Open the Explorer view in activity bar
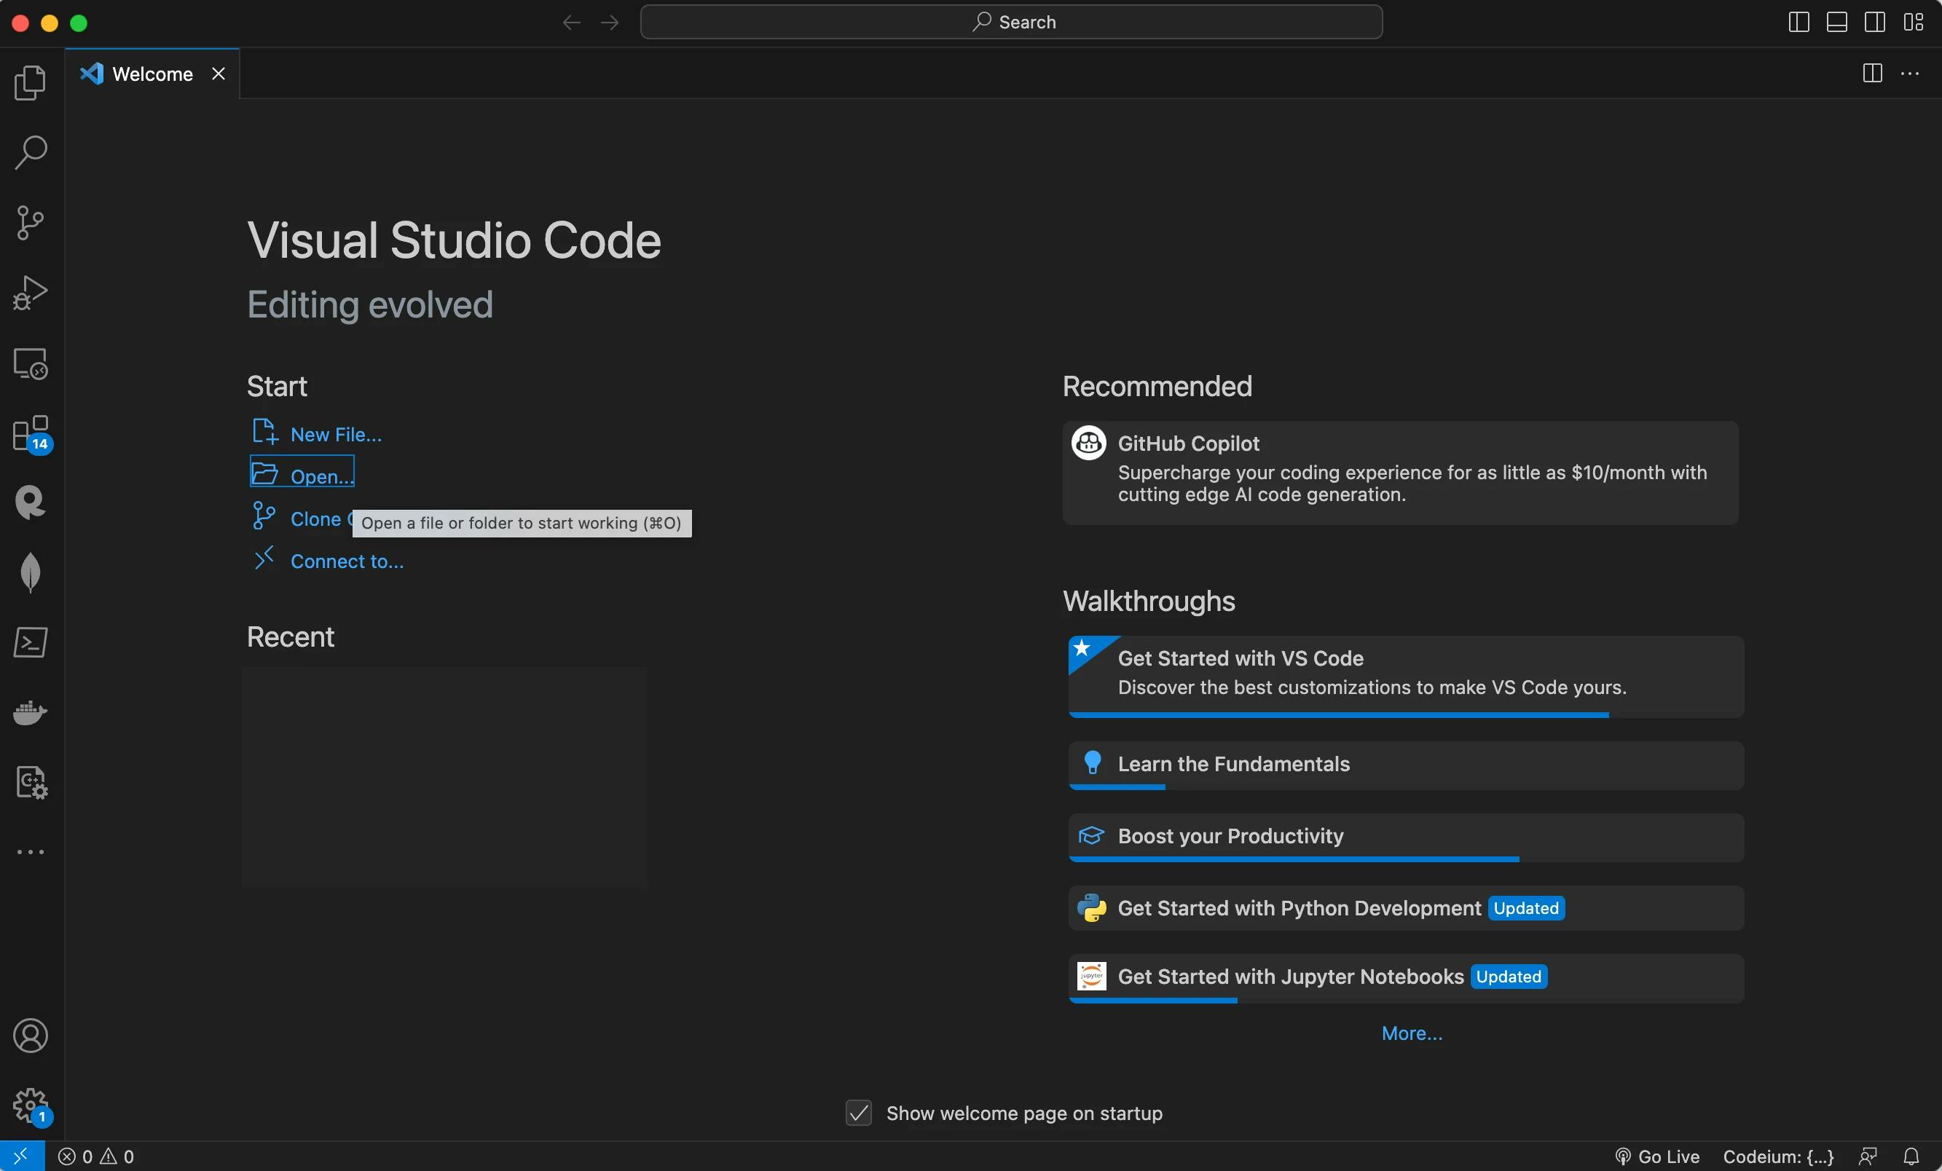 click(30, 82)
